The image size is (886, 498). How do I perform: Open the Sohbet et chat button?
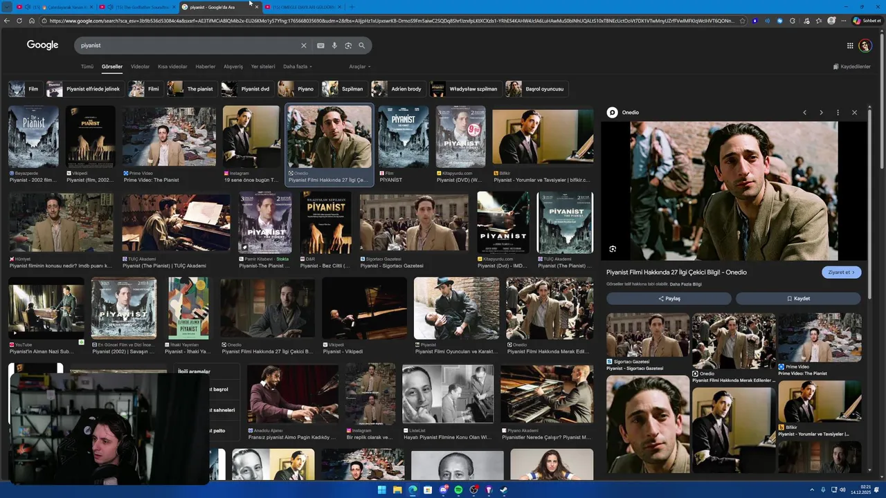click(x=867, y=21)
